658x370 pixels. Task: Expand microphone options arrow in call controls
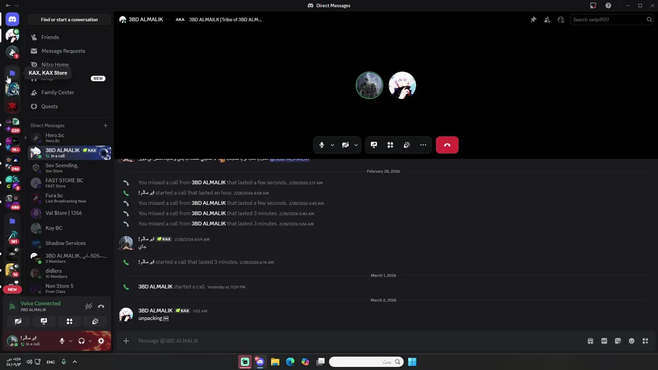click(x=332, y=145)
